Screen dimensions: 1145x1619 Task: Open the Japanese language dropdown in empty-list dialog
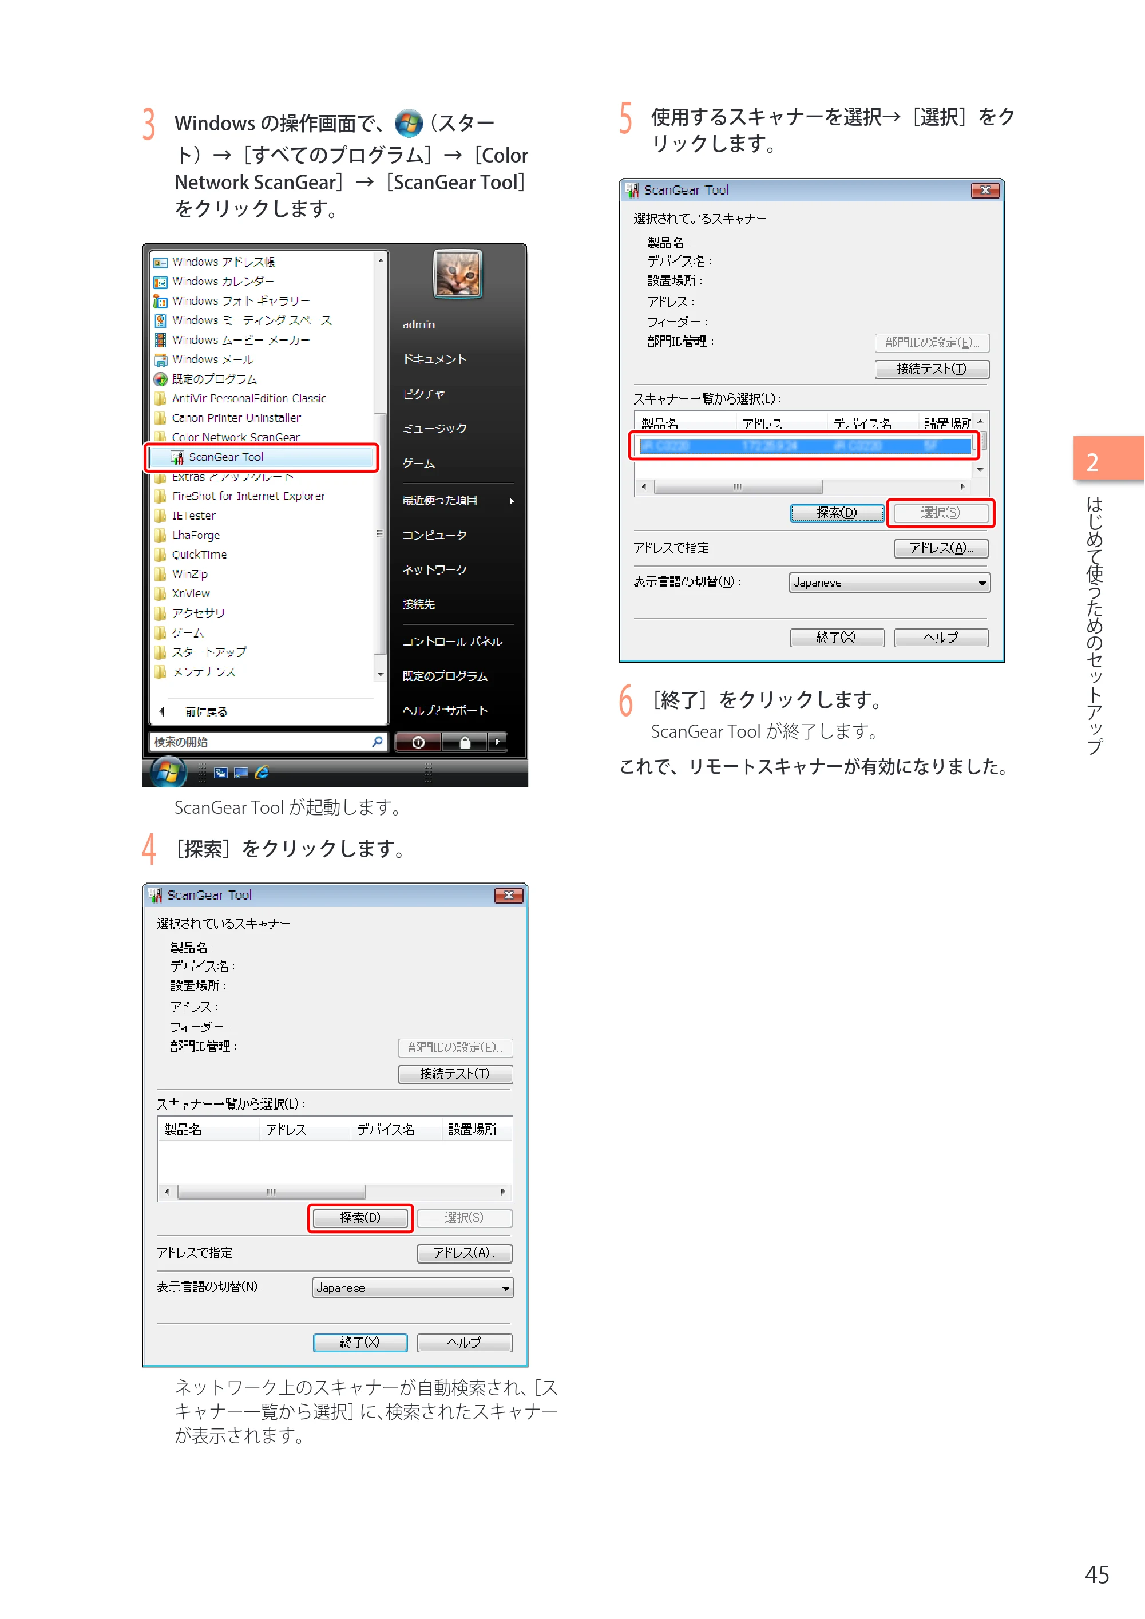[413, 1288]
